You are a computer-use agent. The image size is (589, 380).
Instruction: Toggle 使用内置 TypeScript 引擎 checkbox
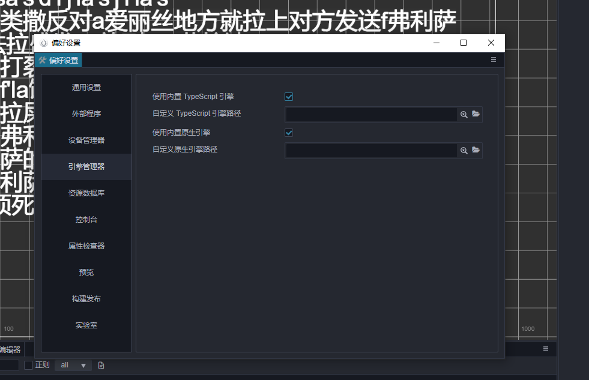289,97
